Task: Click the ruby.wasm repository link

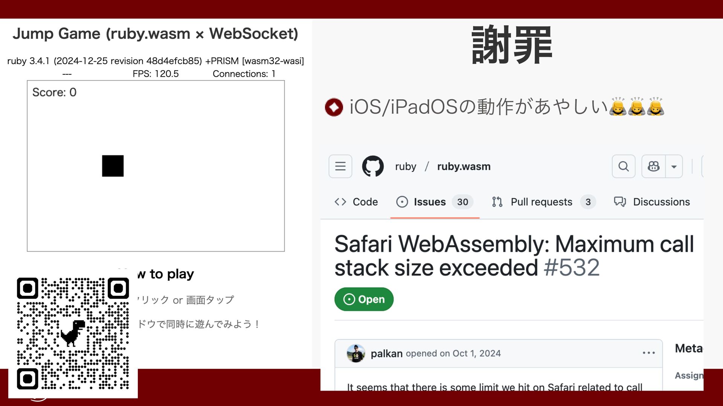Action: (464, 167)
